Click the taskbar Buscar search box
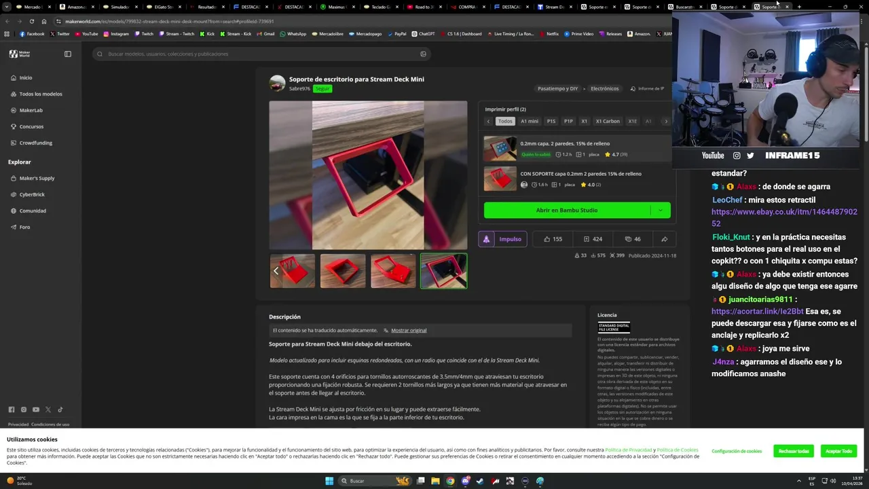869x489 pixels. 374,481
